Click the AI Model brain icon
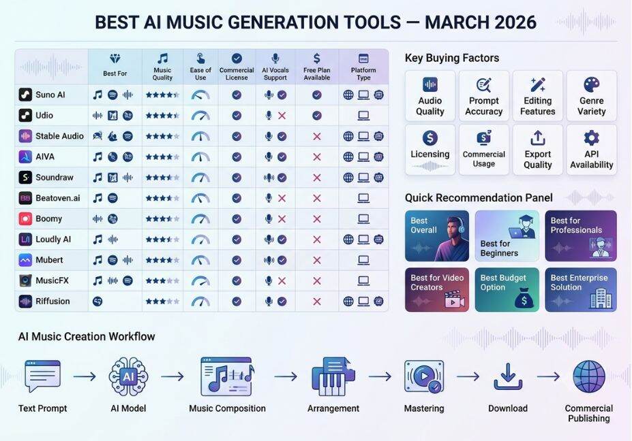632x441 pixels. [x=128, y=376]
